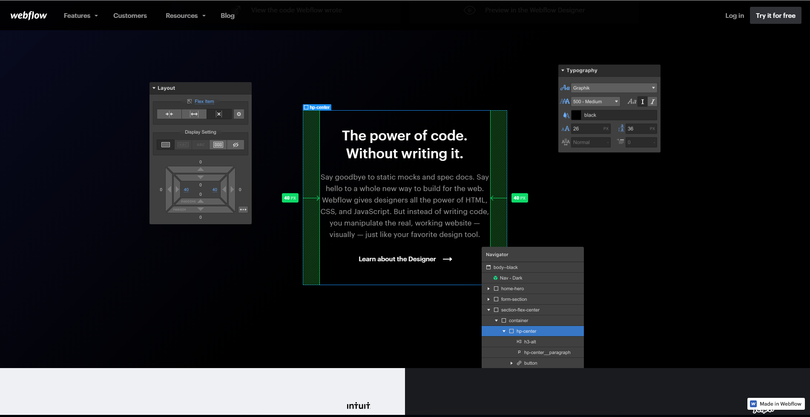Set display to flex icon
The image size is (810, 417).
[x=218, y=145]
